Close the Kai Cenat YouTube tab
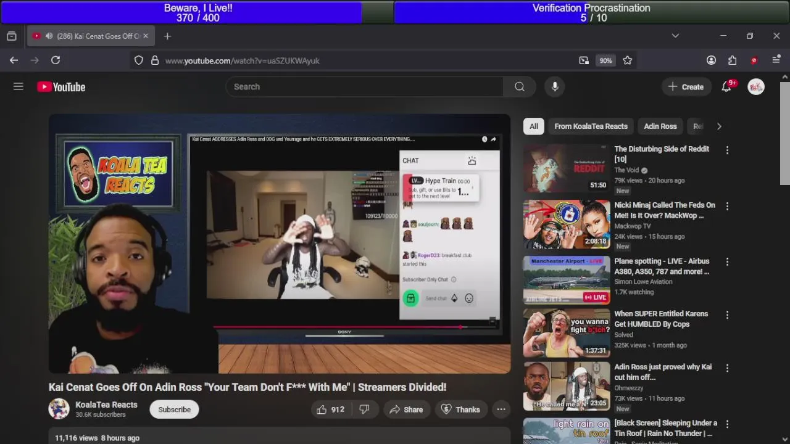Image resolution: width=790 pixels, height=444 pixels. coord(146,36)
